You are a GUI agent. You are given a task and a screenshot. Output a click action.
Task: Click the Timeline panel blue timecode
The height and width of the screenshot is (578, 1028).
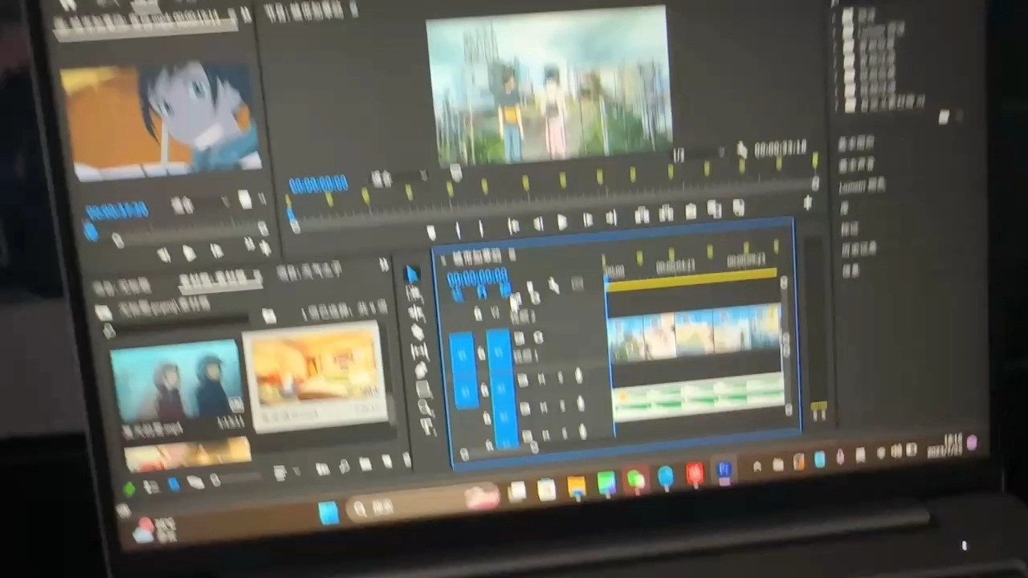(477, 278)
